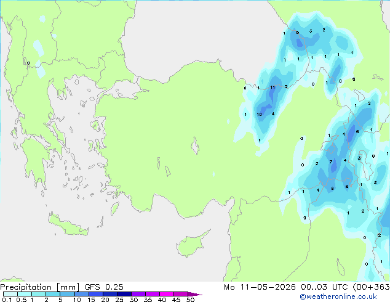Click the 0.5–1 mm legend swatch
390x302 pixels.
[x=25, y=294]
